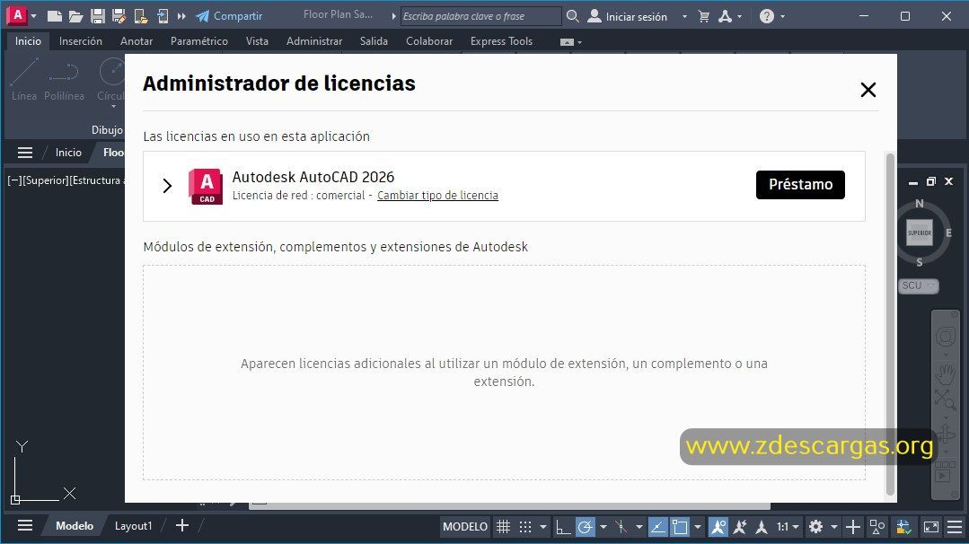Image resolution: width=969 pixels, height=544 pixels.
Task: Click the Autodesk account triangle icon
Action: pyautogui.click(x=725, y=16)
